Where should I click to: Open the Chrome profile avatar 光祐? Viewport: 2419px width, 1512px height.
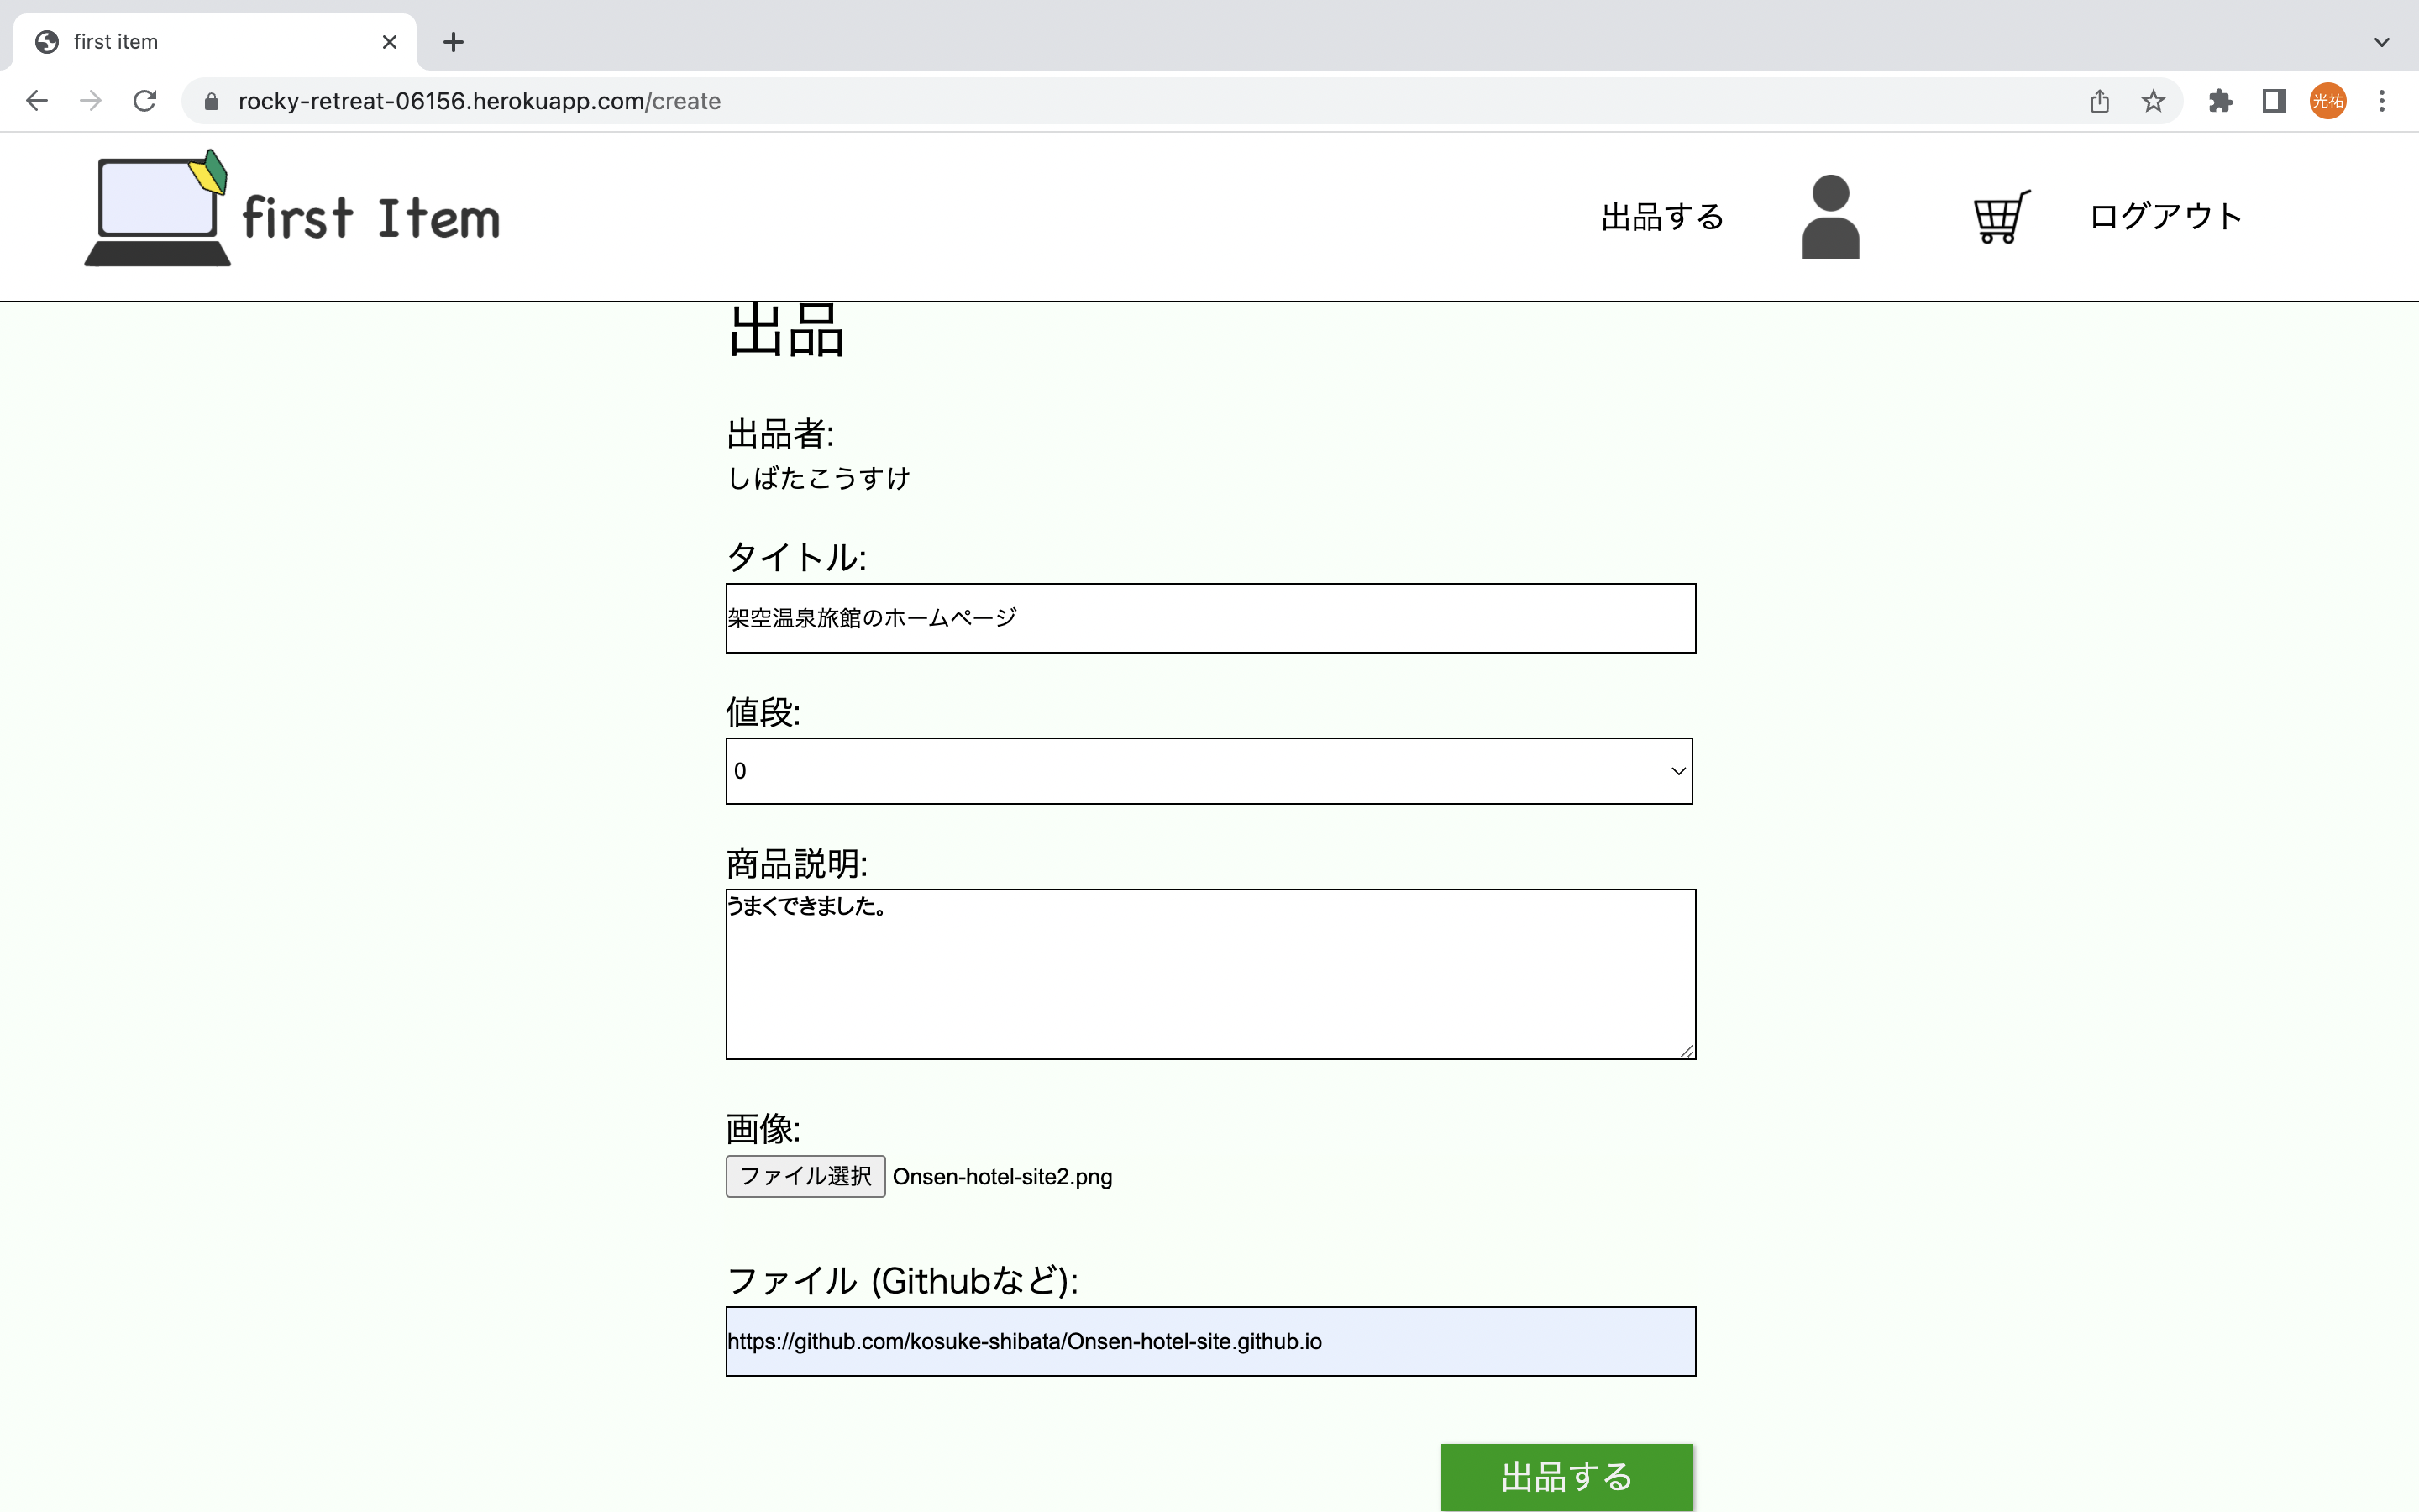coord(2328,101)
